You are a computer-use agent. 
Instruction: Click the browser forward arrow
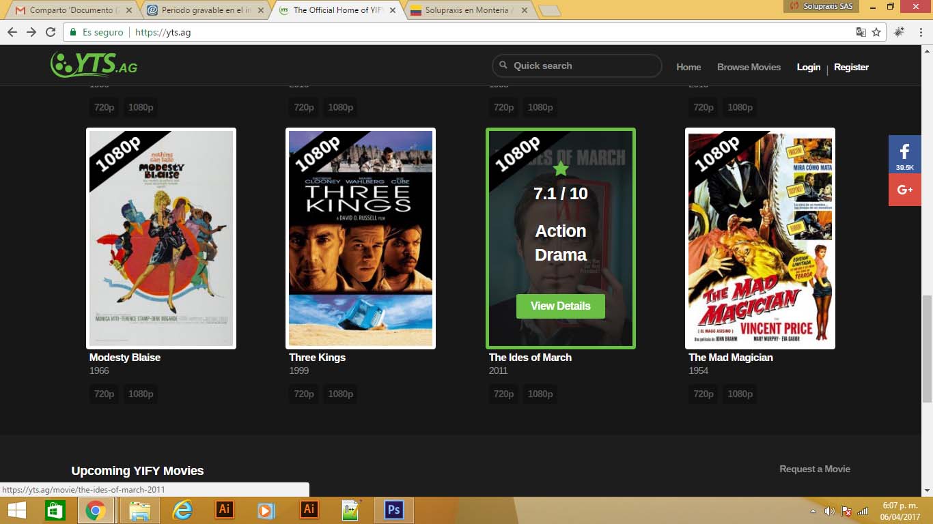tap(31, 32)
